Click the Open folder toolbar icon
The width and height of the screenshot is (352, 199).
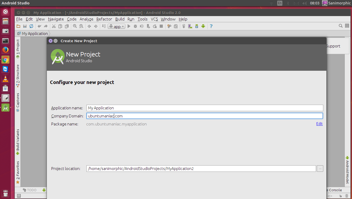point(18,26)
